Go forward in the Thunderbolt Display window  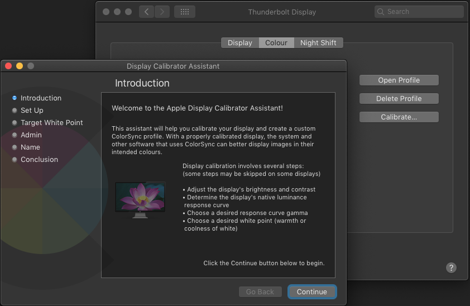162,12
